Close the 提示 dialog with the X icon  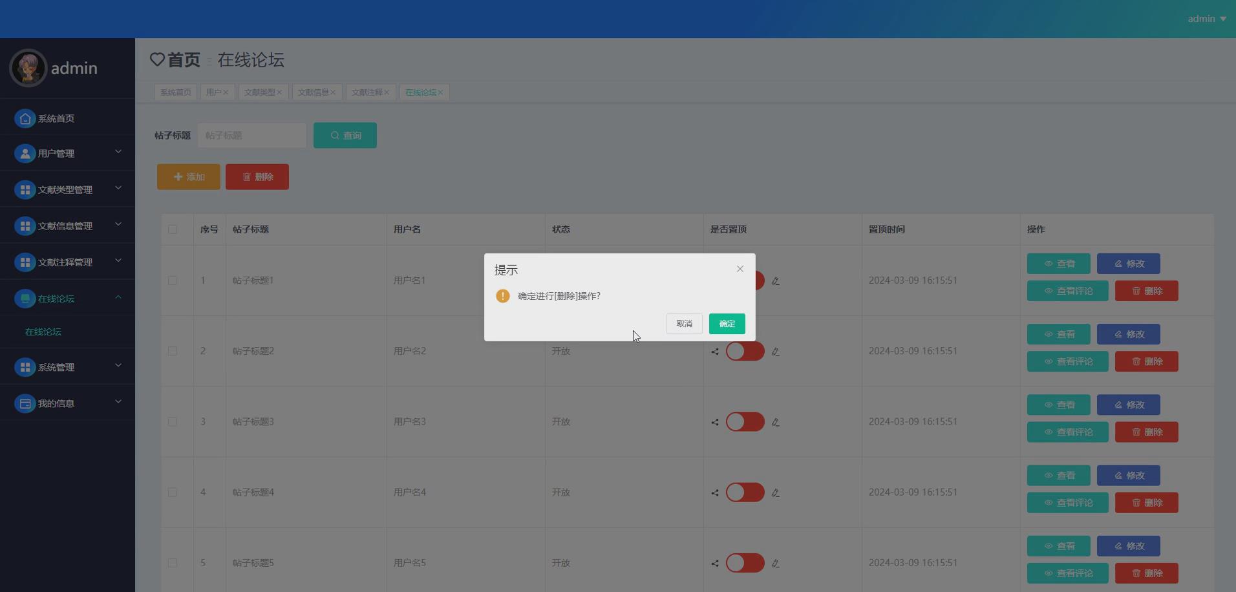(x=740, y=269)
